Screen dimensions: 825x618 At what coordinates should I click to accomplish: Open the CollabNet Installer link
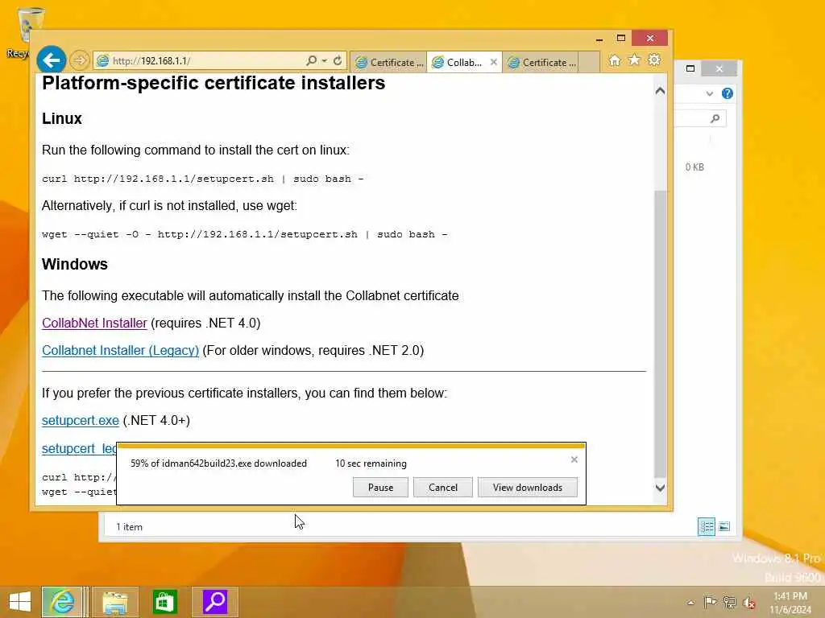(94, 323)
